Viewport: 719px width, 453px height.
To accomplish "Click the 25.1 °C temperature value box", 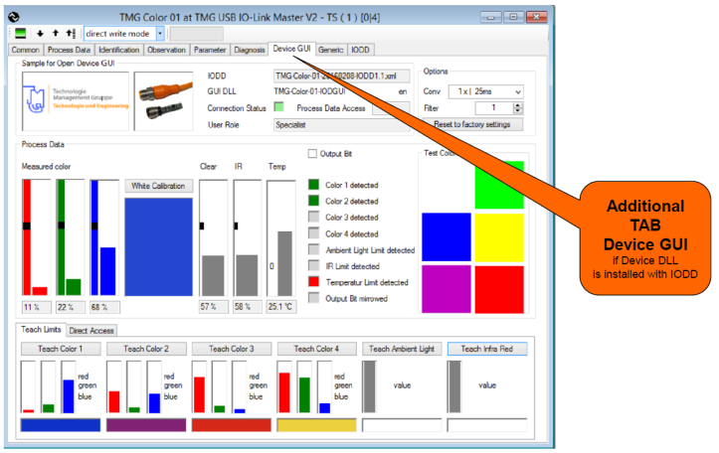I will [x=281, y=307].
